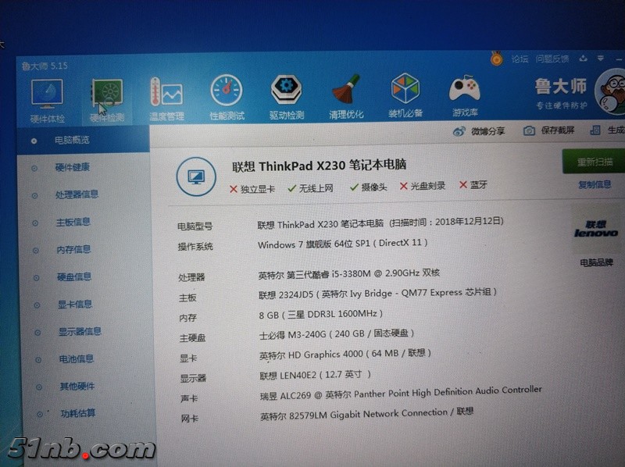This screenshot has width=625, height=467.
Task: Click the 复制信息 copy info link
Action: coord(595,184)
